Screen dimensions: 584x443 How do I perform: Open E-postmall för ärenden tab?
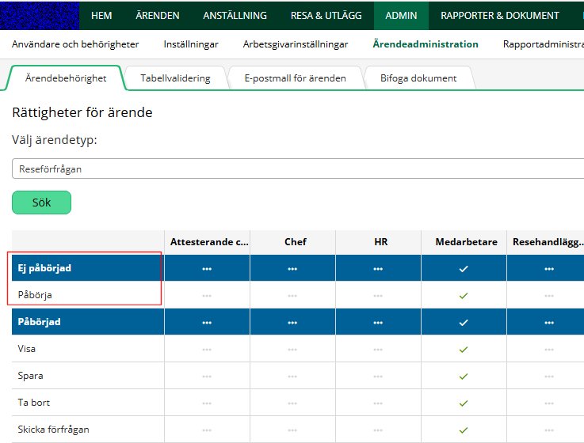(x=295, y=78)
